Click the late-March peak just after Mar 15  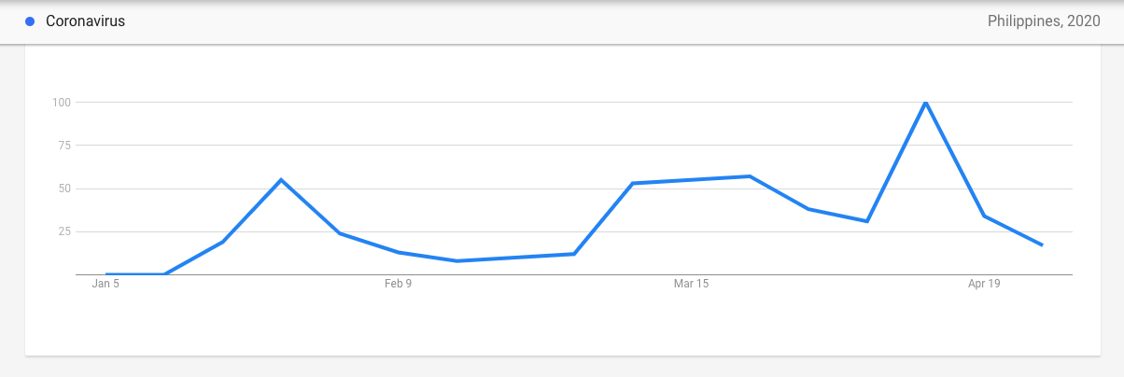coord(750,176)
